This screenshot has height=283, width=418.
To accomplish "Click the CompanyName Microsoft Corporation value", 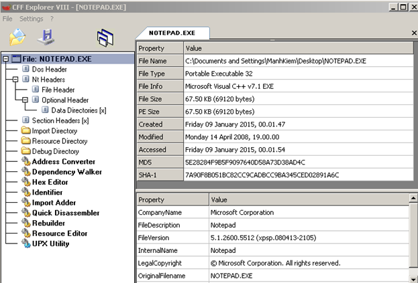I will [309, 213].
